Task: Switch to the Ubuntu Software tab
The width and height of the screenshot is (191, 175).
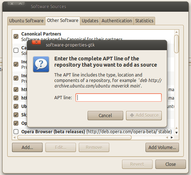Action: click(x=26, y=21)
